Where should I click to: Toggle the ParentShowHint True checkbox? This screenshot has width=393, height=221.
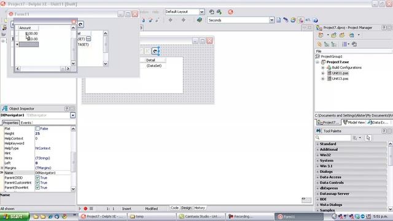pos(37,187)
